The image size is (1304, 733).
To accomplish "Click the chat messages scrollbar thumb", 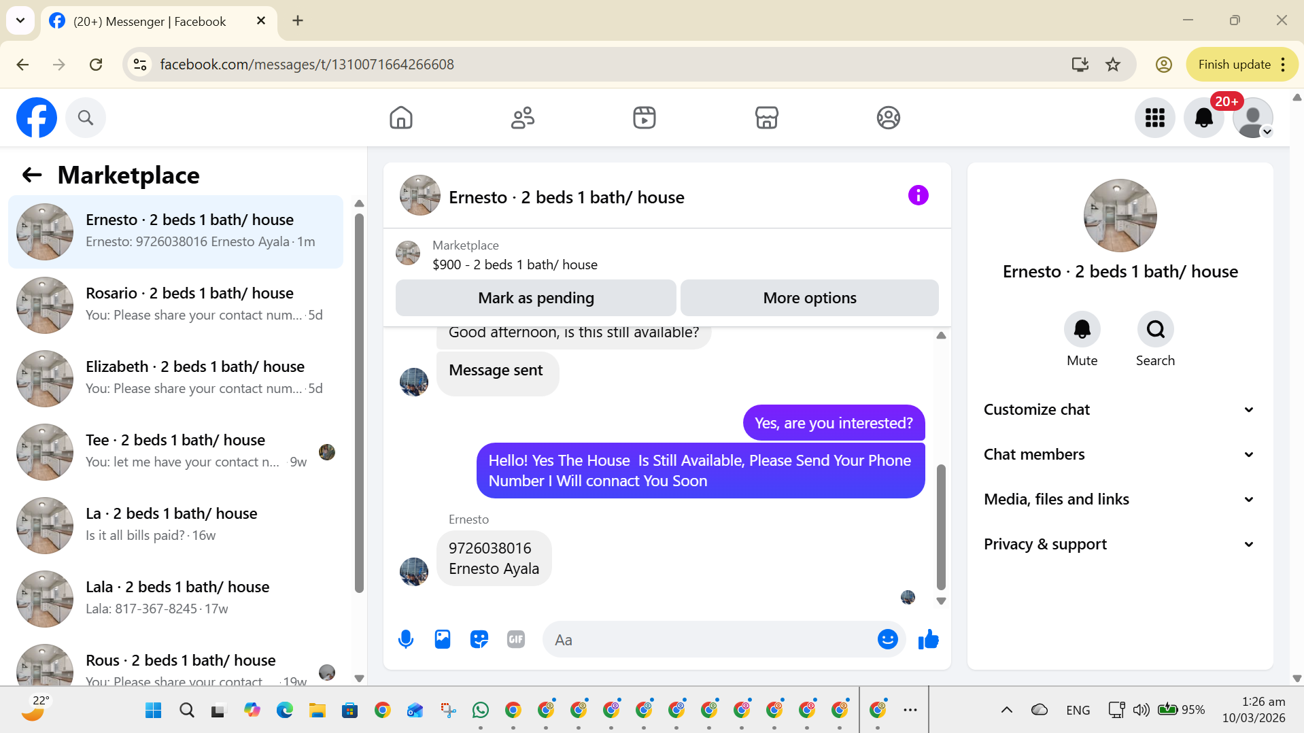I will click(x=941, y=527).
